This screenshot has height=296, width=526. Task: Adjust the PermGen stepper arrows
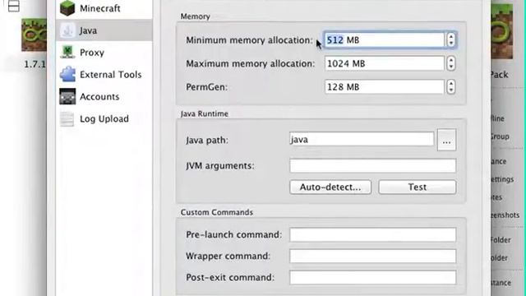[451, 87]
